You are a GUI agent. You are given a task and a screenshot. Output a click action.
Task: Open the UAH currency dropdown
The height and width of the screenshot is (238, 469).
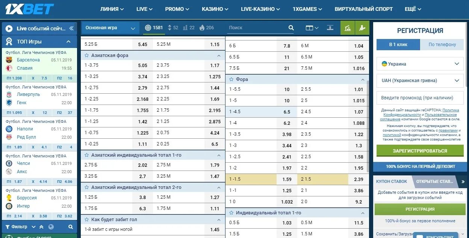click(420, 80)
